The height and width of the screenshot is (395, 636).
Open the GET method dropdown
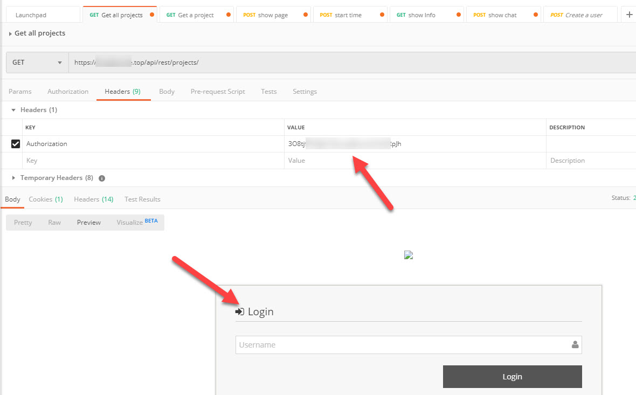[x=37, y=63]
